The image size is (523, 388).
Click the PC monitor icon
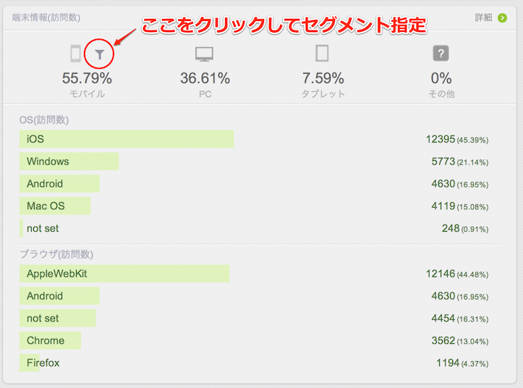[x=205, y=54]
